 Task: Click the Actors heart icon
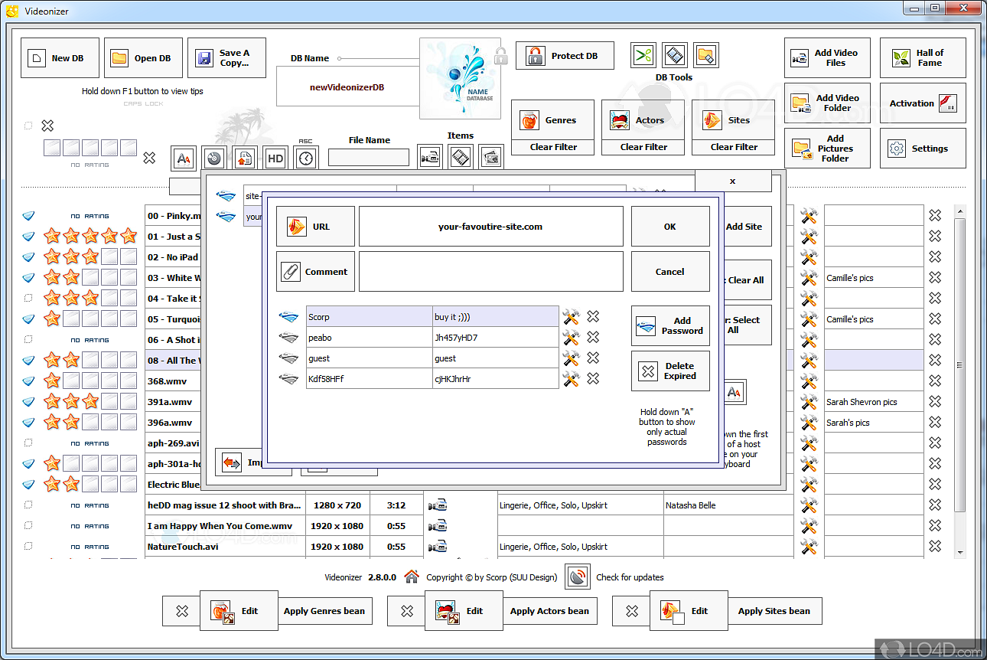(618, 119)
